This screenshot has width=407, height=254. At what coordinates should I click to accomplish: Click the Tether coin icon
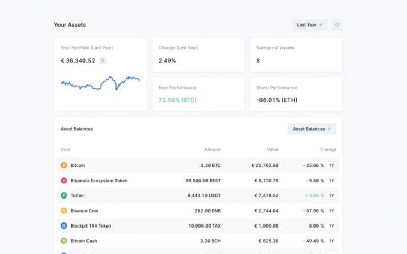pos(64,195)
